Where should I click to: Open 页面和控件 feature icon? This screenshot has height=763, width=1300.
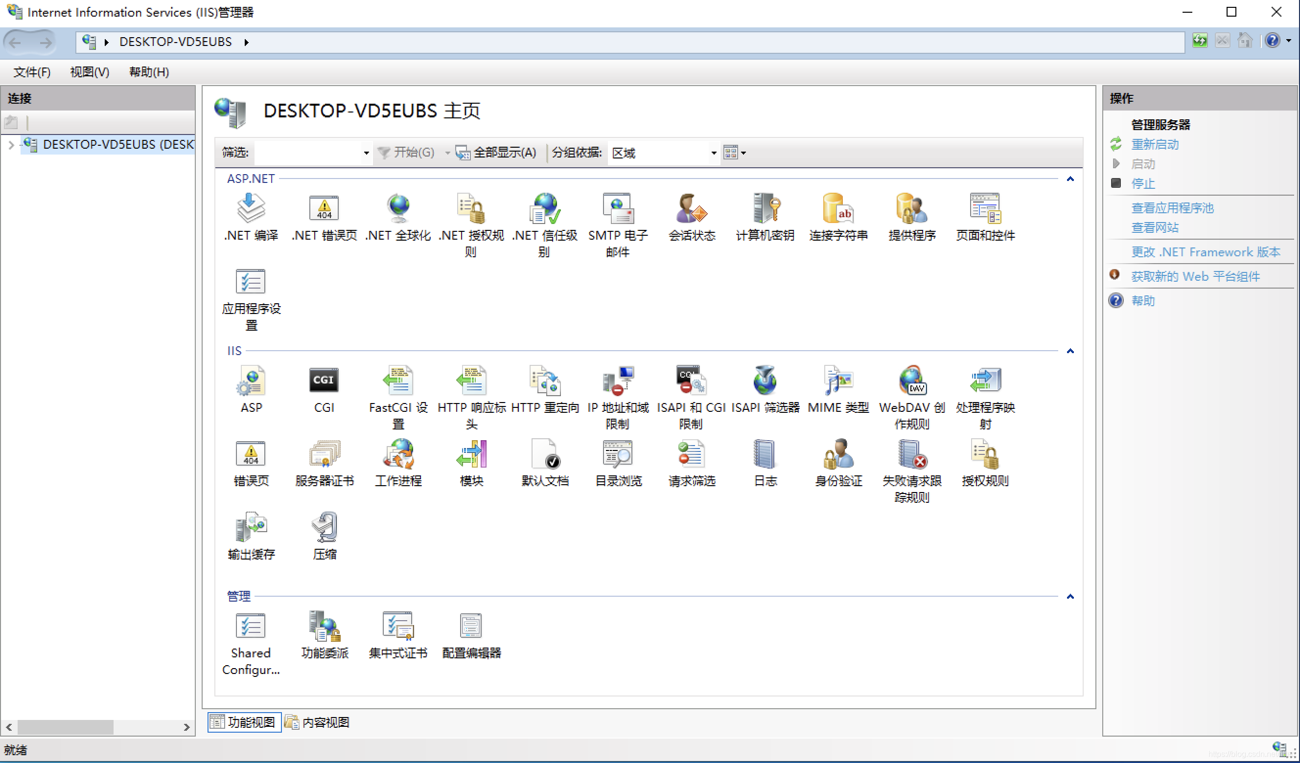(985, 208)
